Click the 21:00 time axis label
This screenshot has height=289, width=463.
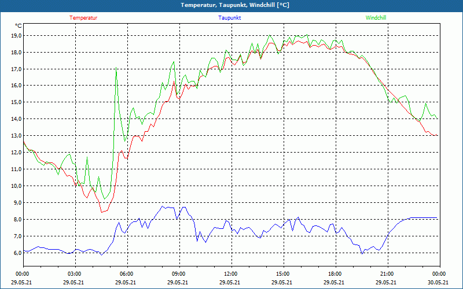point(388,274)
